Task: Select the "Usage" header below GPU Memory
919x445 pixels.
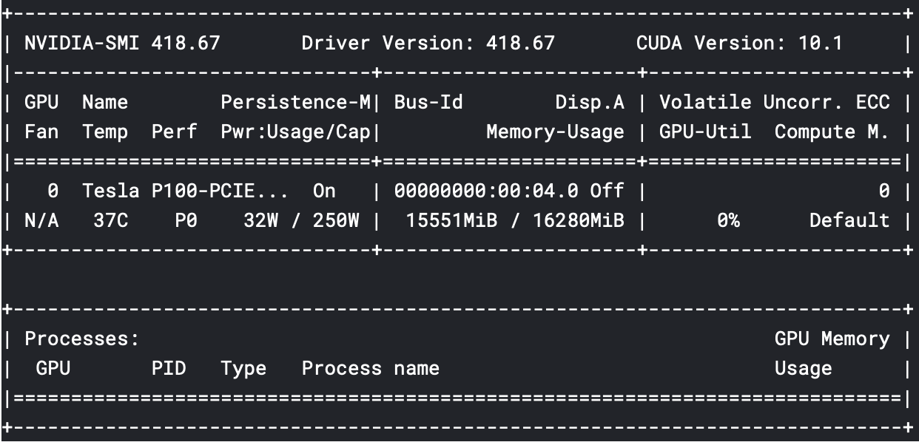Action: coord(804,369)
